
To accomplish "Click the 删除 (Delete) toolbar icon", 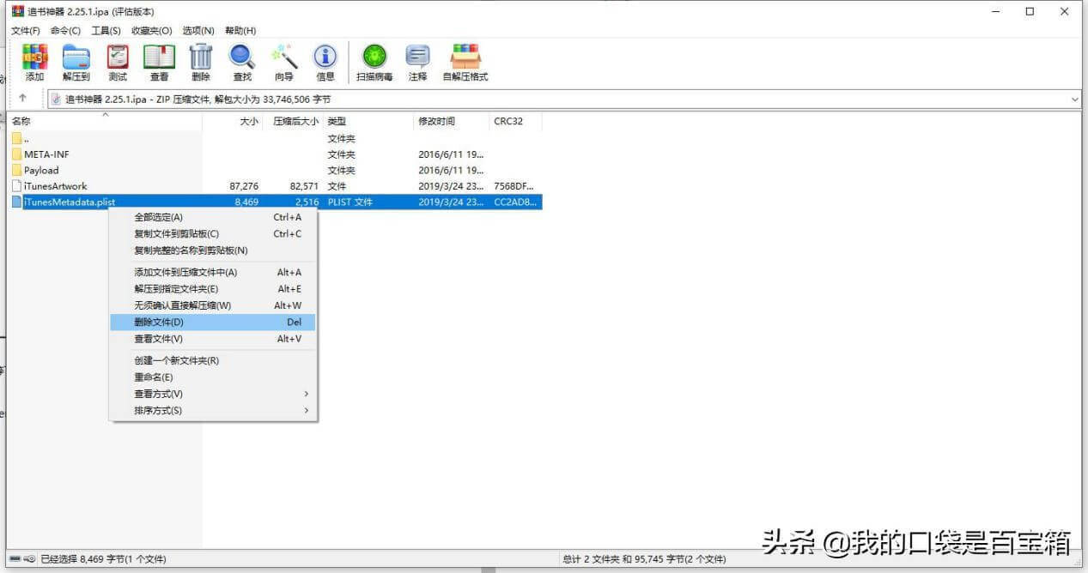I will (x=200, y=62).
